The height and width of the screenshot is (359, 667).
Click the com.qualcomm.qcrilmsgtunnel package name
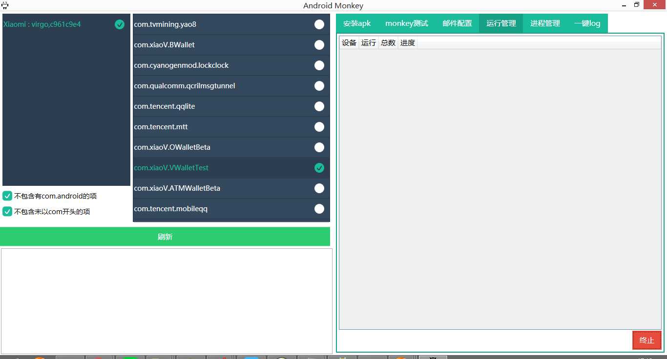(x=185, y=86)
